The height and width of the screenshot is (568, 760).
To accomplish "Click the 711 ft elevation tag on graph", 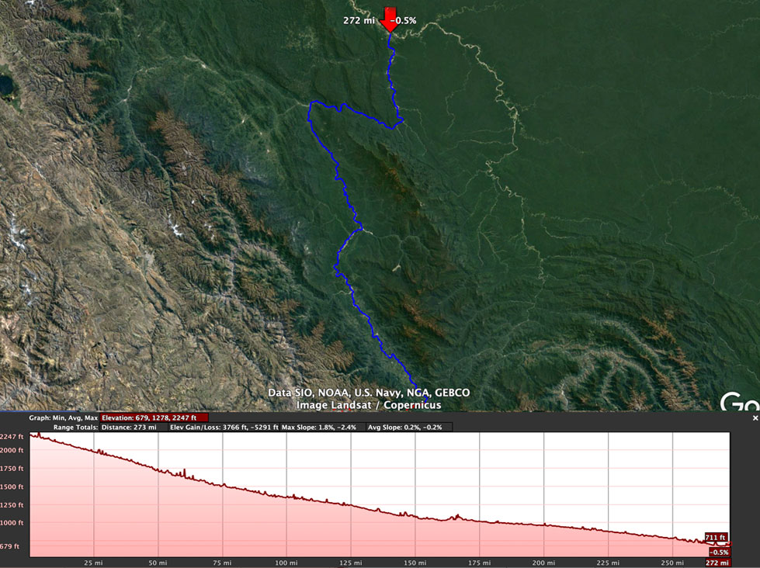I will pos(716,537).
